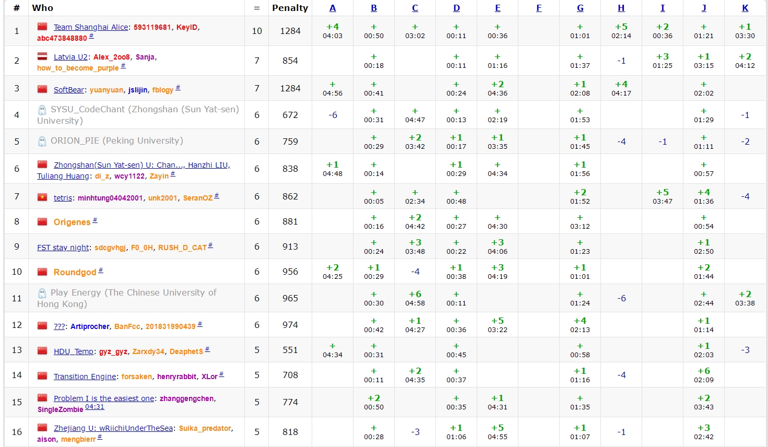Select the problem K column header
Image resolution: width=768 pixels, height=447 pixels.
745,8
